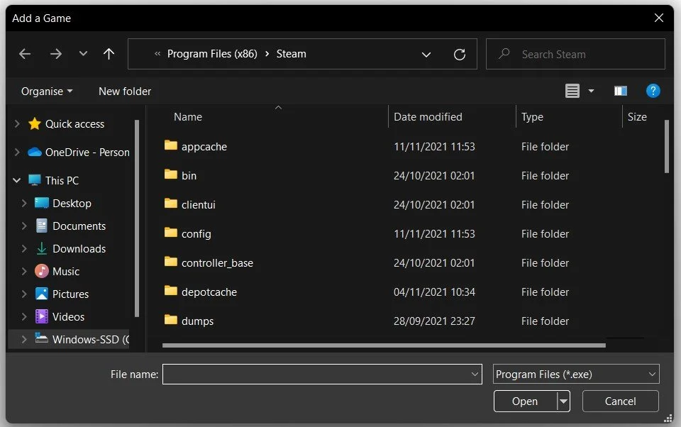This screenshot has height=427, width=681.
Task: Refresh the Steam folder listing
Action: click(460, 55)
